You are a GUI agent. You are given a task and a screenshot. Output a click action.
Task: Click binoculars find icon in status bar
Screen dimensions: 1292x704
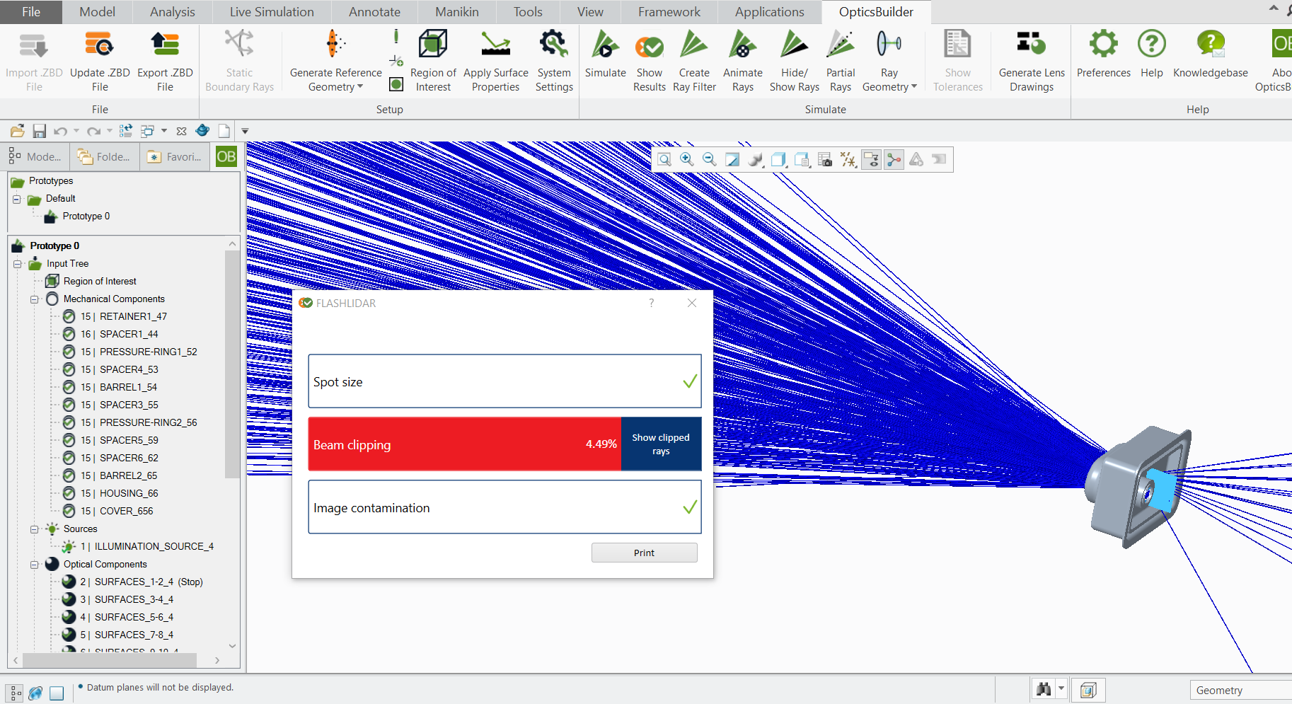[x=1044, y=690]
